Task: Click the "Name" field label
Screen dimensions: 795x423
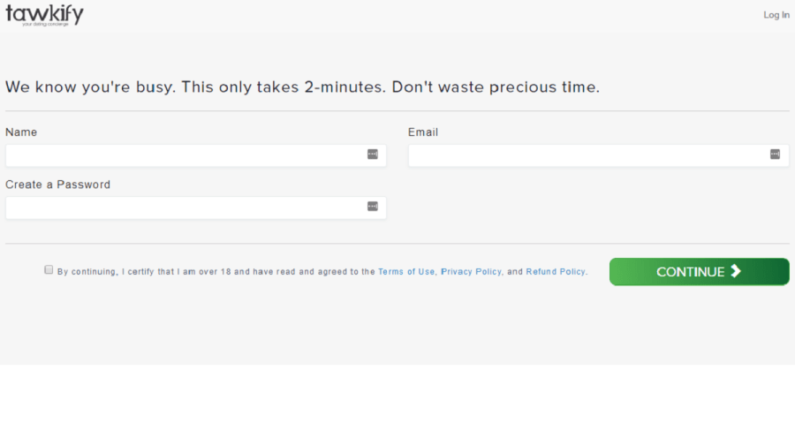Action: click(21, 132)
